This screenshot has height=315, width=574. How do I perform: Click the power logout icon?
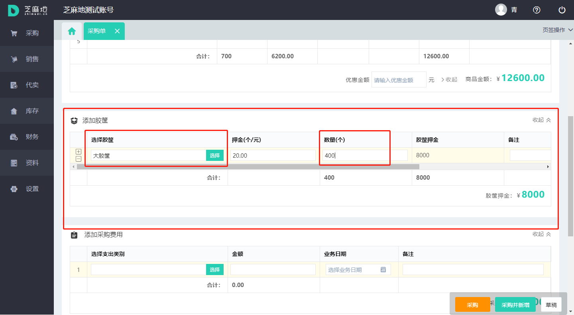coord(562,10)
